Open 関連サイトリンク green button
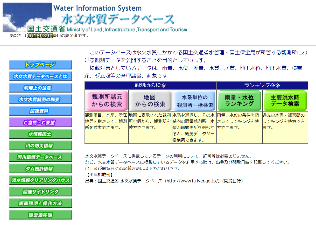 (40, 192)
